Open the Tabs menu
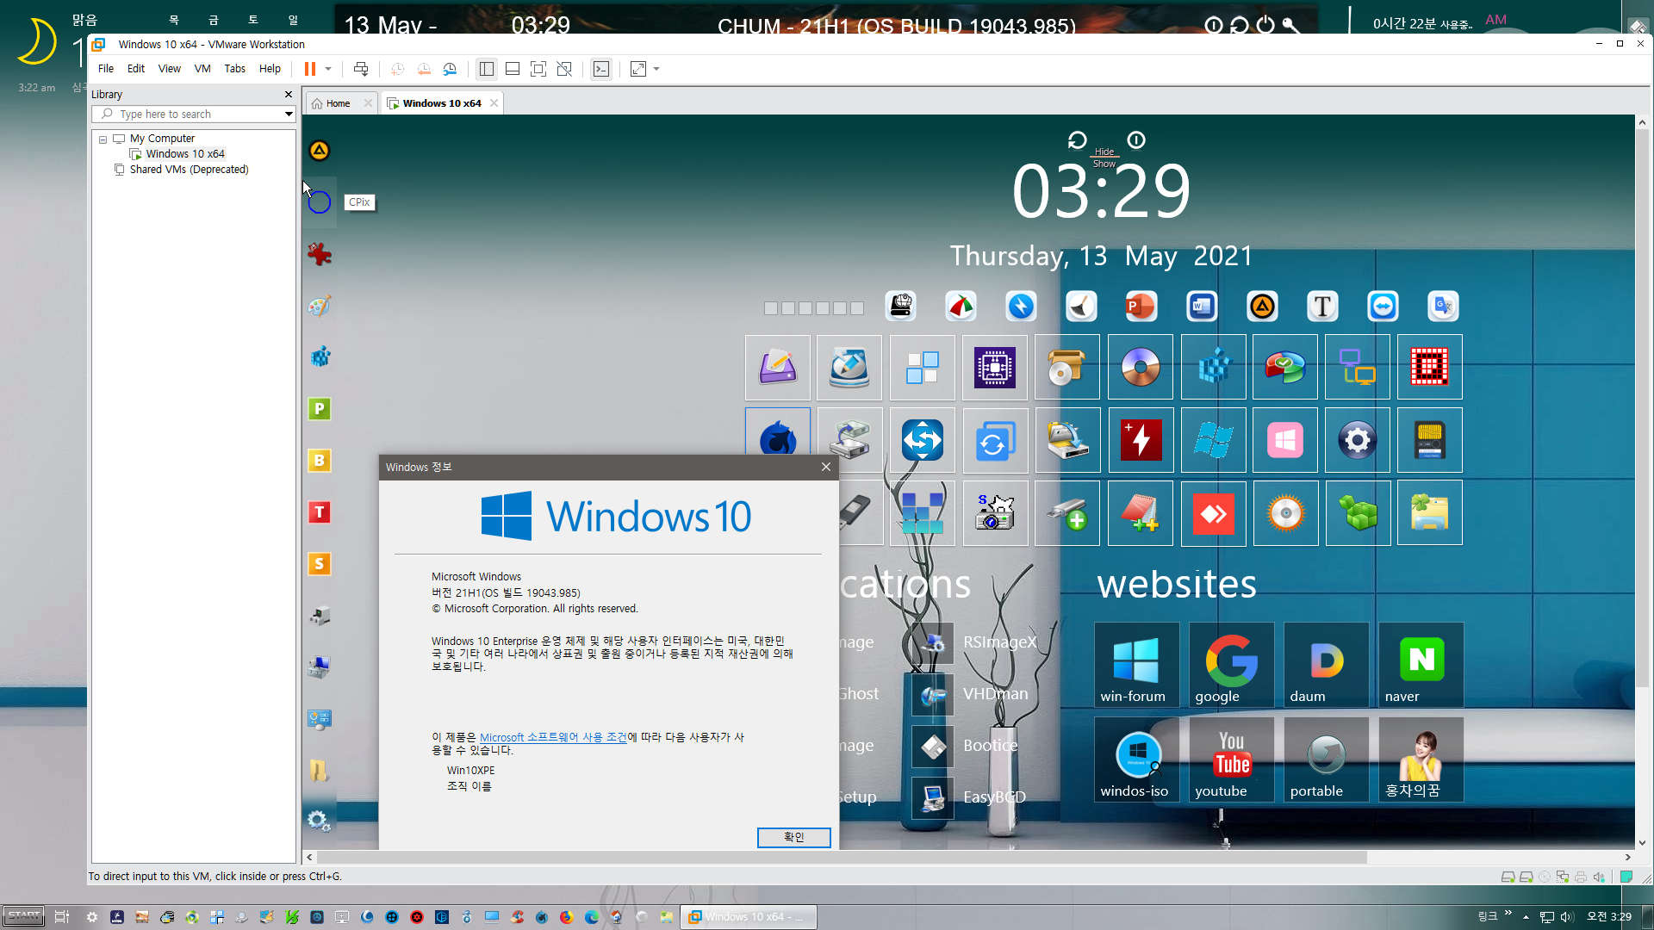Viewport: 1654px width, 930px height. (235, 69)
